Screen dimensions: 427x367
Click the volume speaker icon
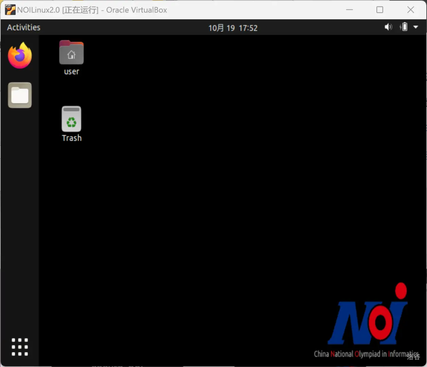click(388, 27)
